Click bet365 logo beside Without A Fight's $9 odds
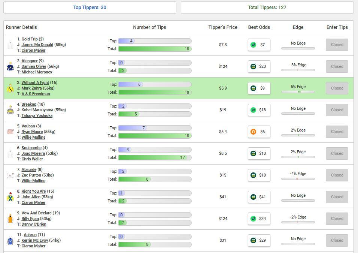The width and height of the screenshot is (358, 253). tap(254, 88)
